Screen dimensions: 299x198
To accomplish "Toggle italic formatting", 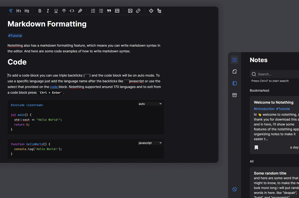I will (48, 11).
